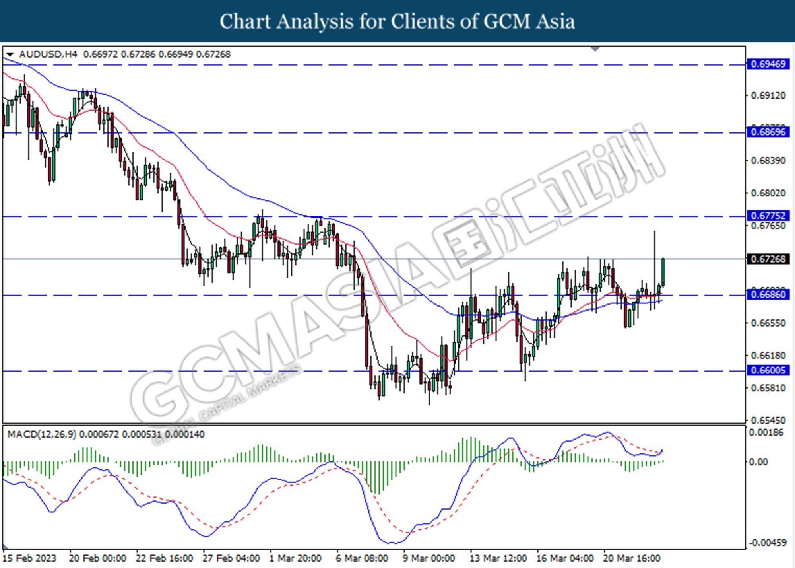Click the 22 Feb 16:00 time label
795x568 pixels.
[x=164, y=558]
